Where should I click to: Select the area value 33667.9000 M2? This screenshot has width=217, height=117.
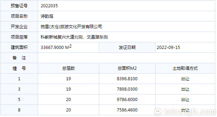56,47
